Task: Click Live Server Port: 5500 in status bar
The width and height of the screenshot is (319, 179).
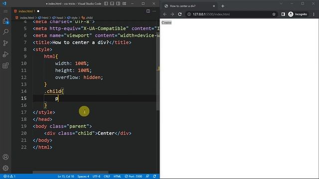Action: (134, 177)
